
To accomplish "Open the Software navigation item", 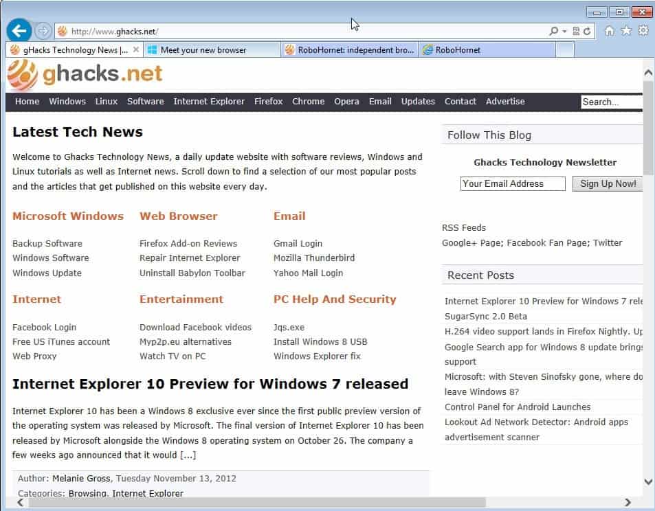I will pos(146,102).
